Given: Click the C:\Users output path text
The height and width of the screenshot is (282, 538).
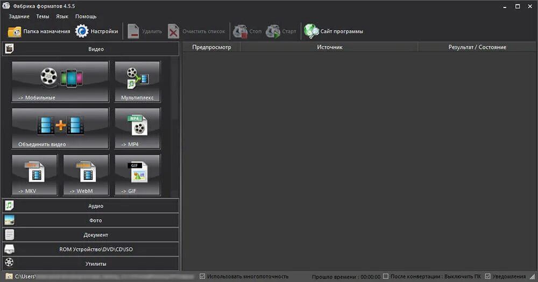Looking at the screenshot, I should 25,277.
